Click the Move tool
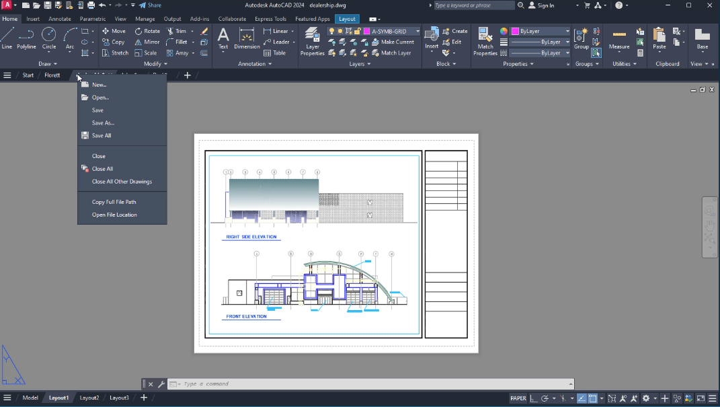The image size is (720, 407). click(114, 31)
